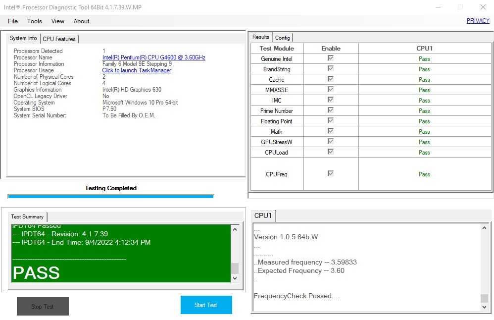The width and height of the screenshot is (494, 320).
Task: Follow the PRIVACY link
Action: click(478, 21)
